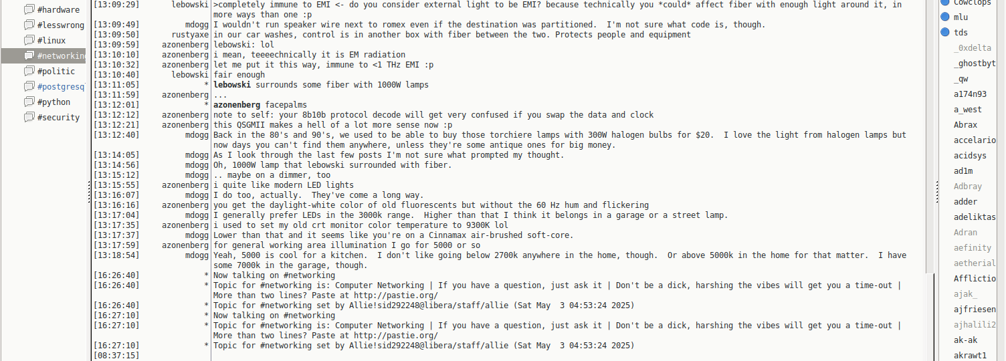The height and width of the screenshot is (361, 1006).
Task: Click the chat area vertical scrollbar
Action: click(929, 134)
